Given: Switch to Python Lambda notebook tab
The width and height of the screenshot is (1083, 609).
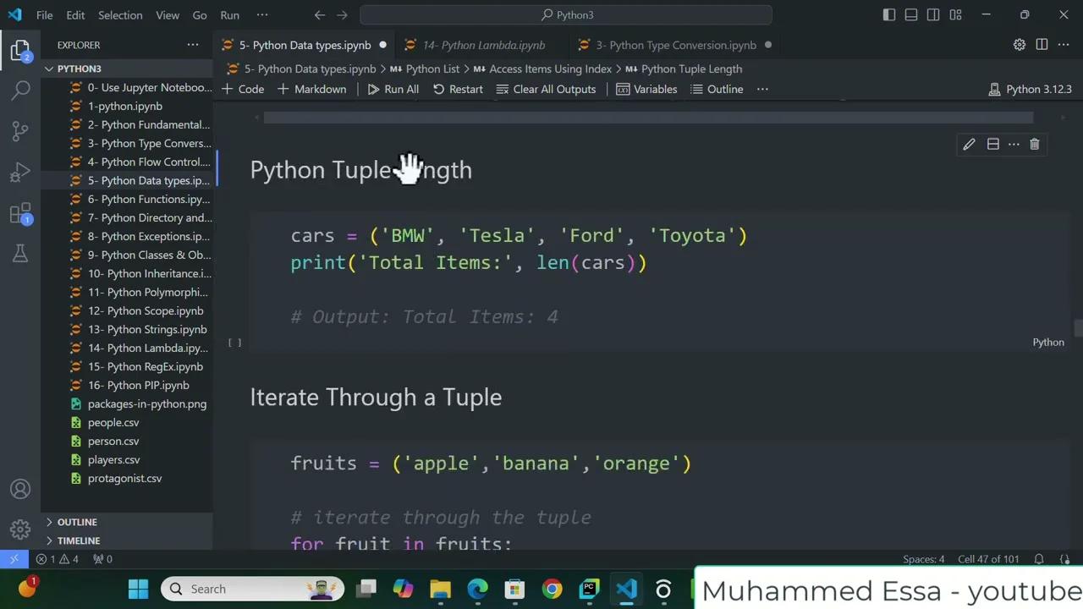Looking at the screenshot, I should click(x=484, y=45).
